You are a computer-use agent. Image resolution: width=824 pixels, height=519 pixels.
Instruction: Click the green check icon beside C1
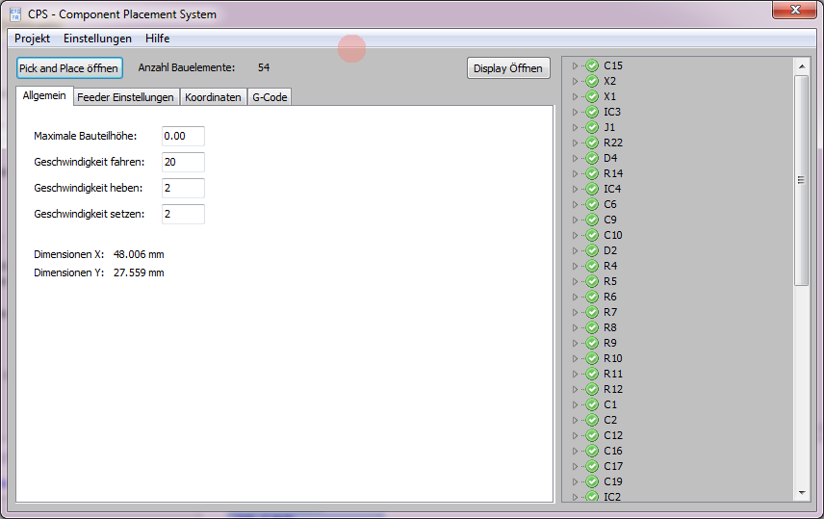(592, 404)
